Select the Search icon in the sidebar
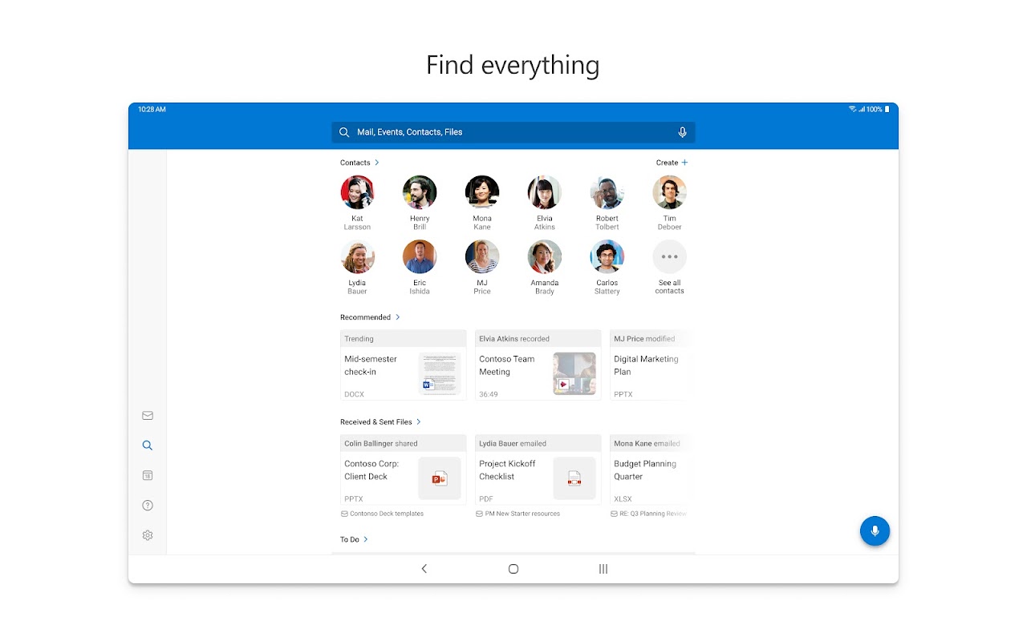The width and height of the screenshot is (1027, 641). click(148, 445)
